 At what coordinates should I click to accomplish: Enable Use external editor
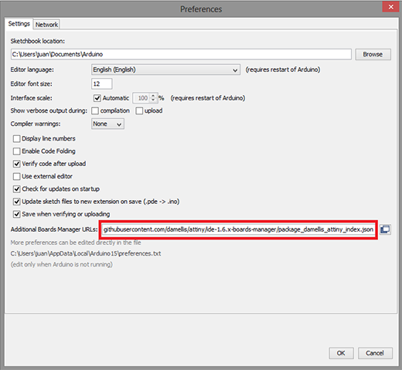tap(16, 176)
